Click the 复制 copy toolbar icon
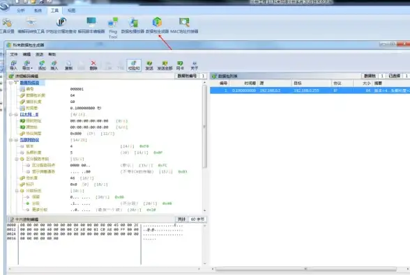The height and width of the screenshot is (275, 410). [x=68, y=65]
